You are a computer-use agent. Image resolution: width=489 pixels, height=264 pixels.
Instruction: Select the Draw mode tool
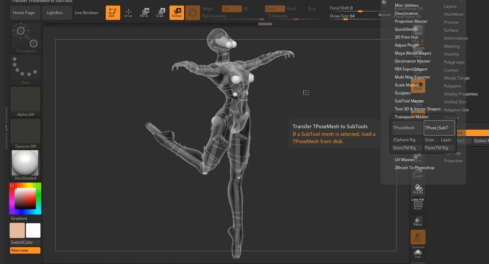[129, 13]
